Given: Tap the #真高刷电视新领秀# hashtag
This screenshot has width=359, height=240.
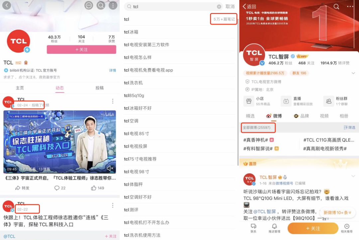Looking at the screenshot, I should (325, 149).
